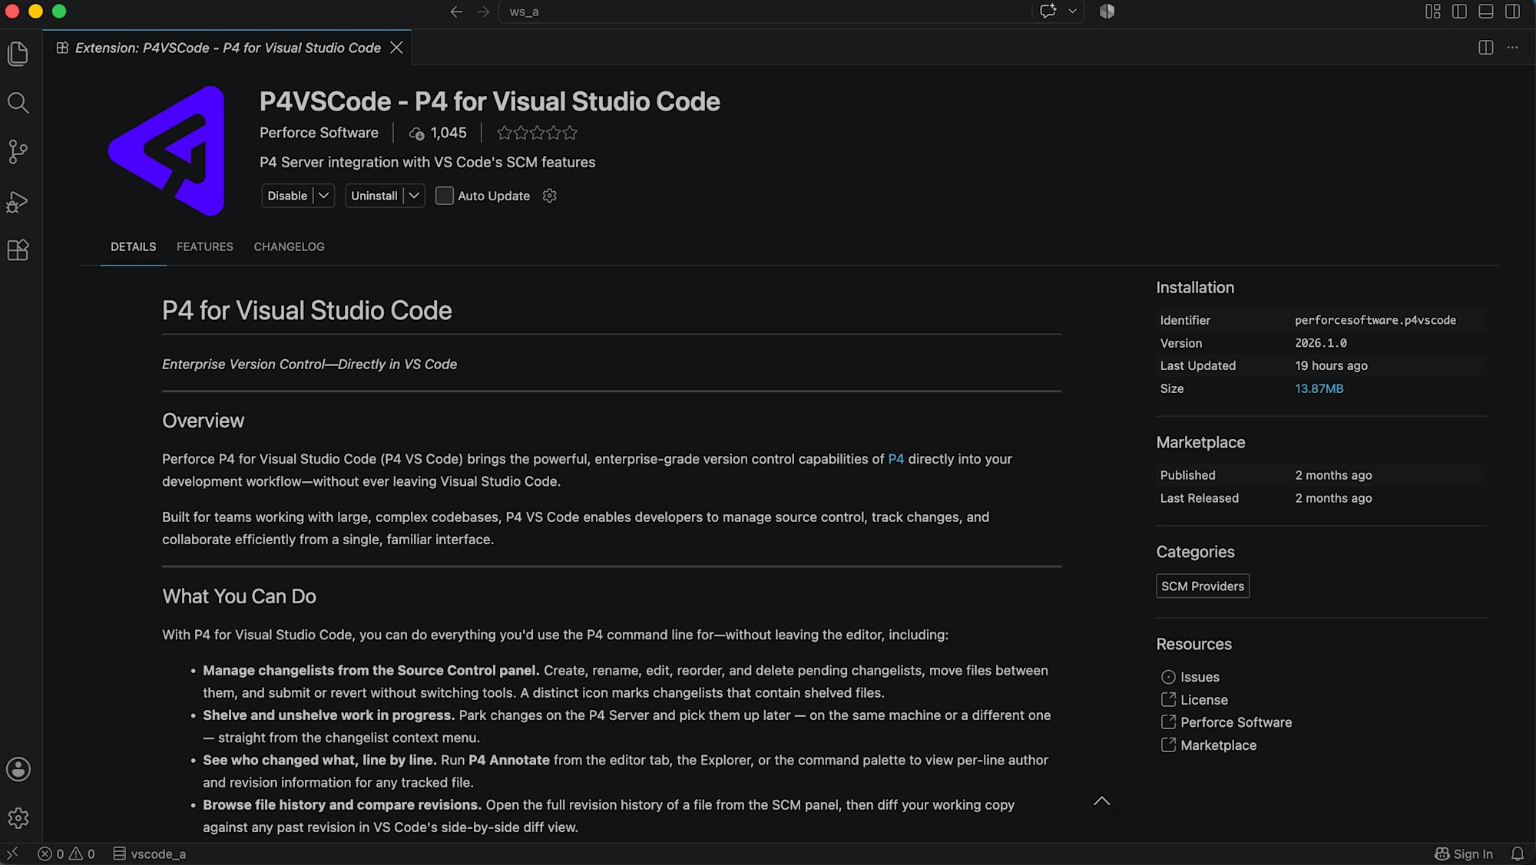Click the version value 2026.1.0
1536x865 pixels.
tap(1321, 343)
